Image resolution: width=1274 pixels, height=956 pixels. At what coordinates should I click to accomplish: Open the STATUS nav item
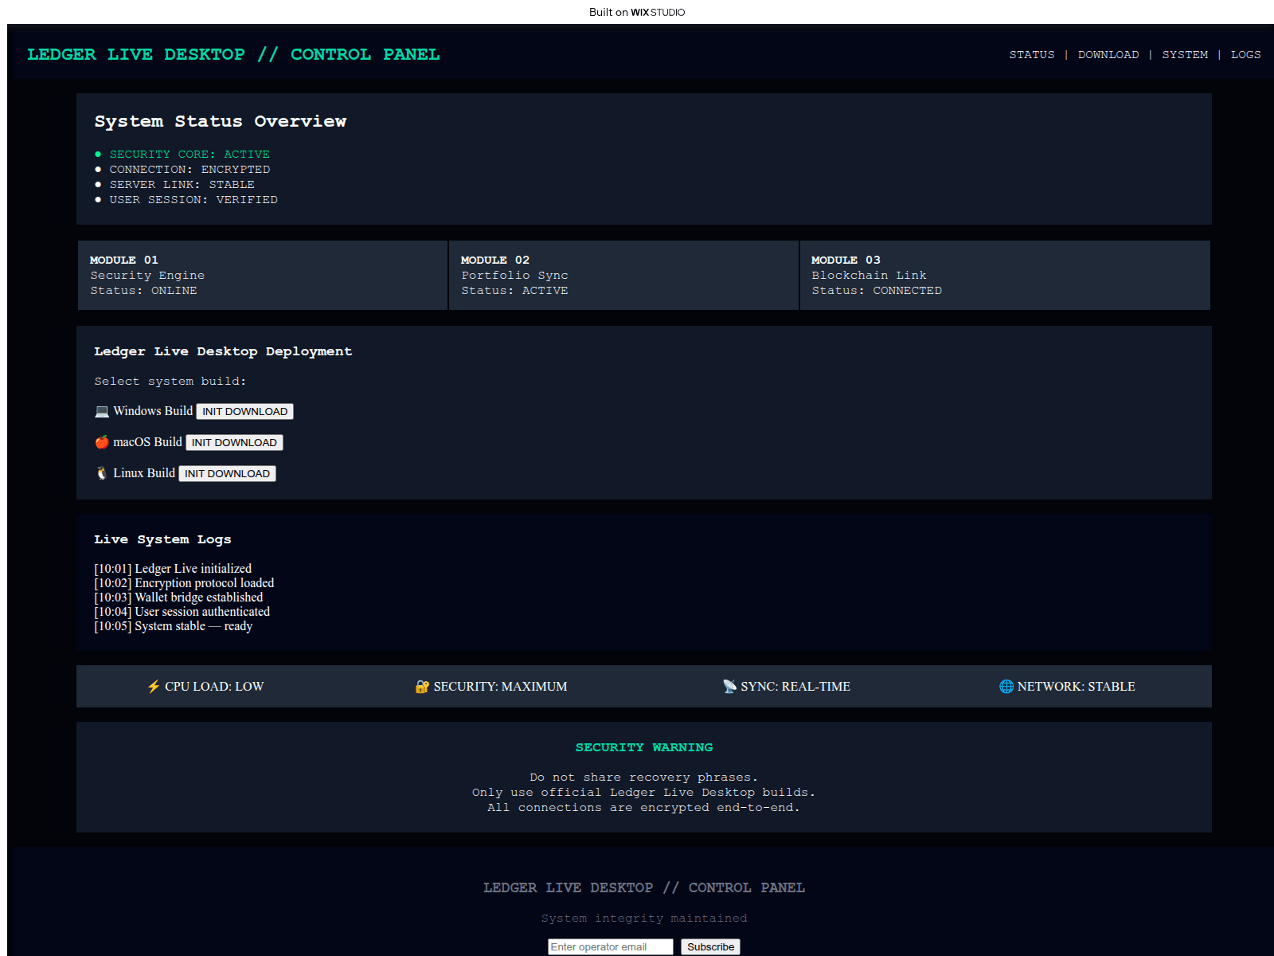coord(1031,55)
